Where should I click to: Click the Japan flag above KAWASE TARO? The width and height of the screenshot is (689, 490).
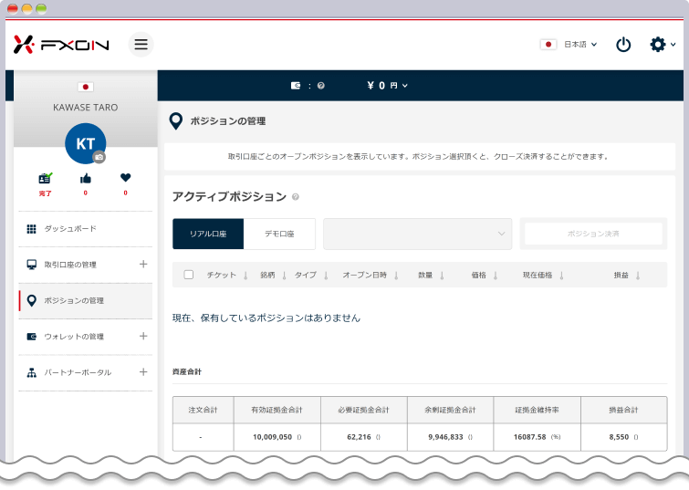tap(85, 87)
